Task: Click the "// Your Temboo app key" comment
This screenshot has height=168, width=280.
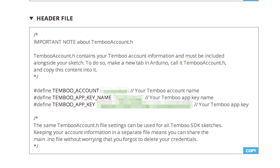Action: 221,105
